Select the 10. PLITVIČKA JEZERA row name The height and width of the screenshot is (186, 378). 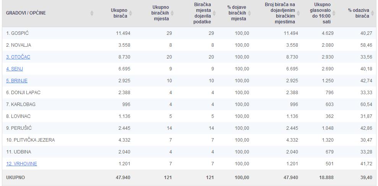point(30,140)
